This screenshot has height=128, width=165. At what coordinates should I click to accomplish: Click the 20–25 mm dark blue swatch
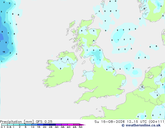pos(46,125)
